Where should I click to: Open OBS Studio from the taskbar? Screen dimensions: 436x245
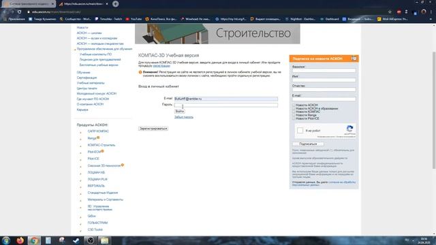91,240
